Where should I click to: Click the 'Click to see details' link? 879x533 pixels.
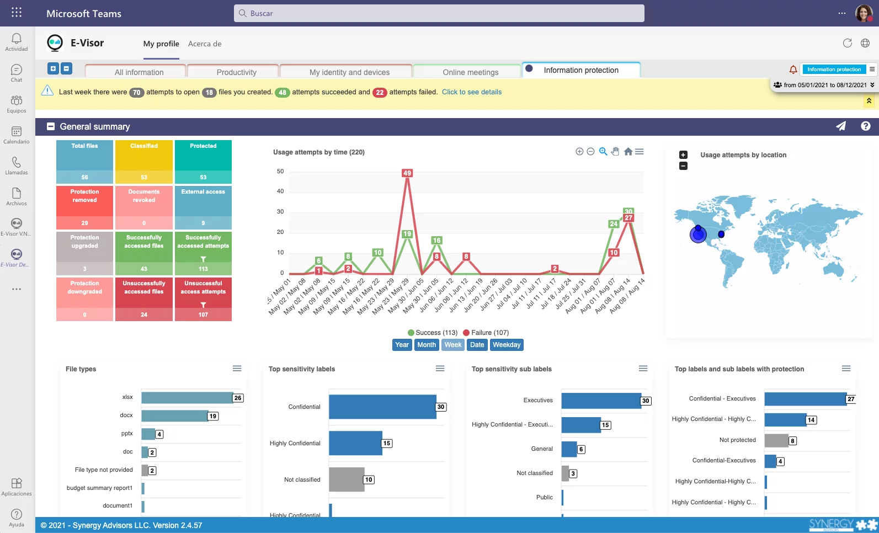(x=472, y=92)
